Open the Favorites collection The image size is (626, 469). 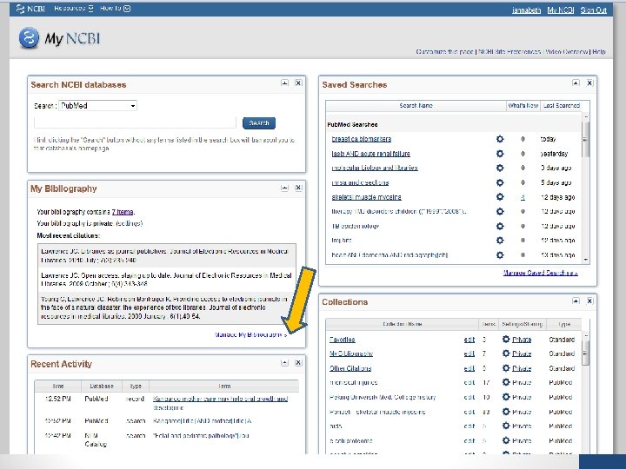pos(343,340)
